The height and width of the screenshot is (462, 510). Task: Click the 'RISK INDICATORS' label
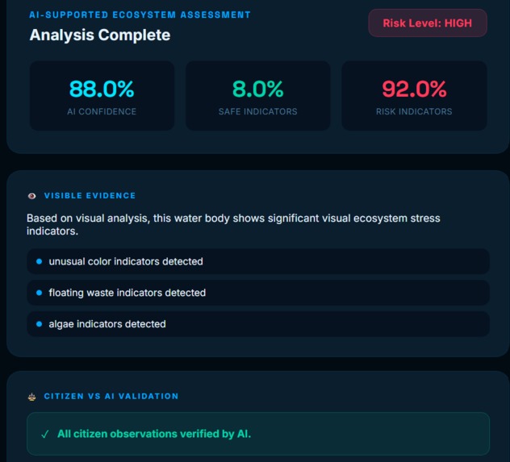(414, 111)
